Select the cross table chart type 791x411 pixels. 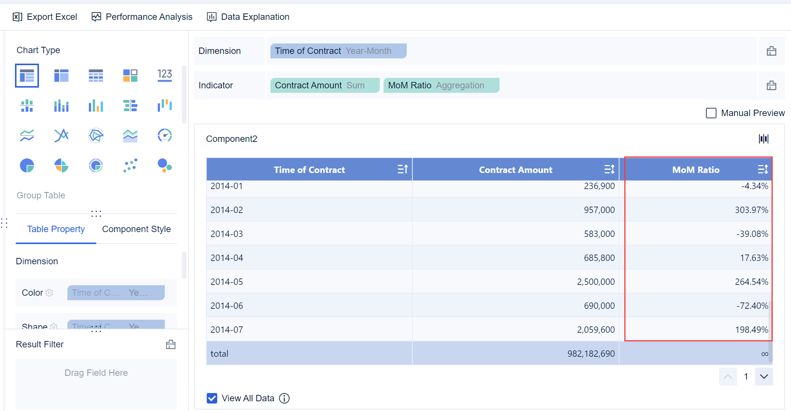(96, 75)
